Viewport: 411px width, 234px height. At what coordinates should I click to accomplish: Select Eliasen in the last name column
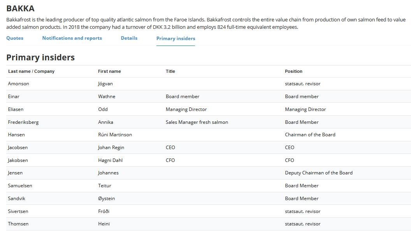(x=16, y=109)
